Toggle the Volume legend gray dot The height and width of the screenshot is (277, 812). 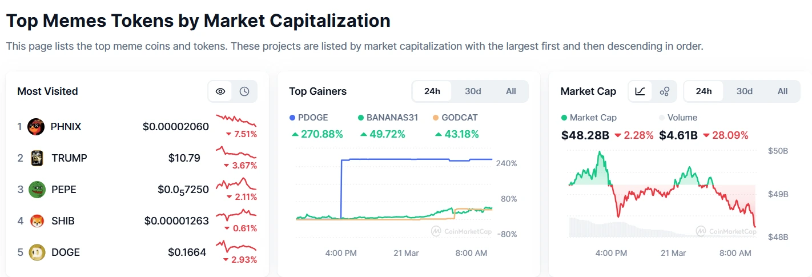click(x=662, y=118)
